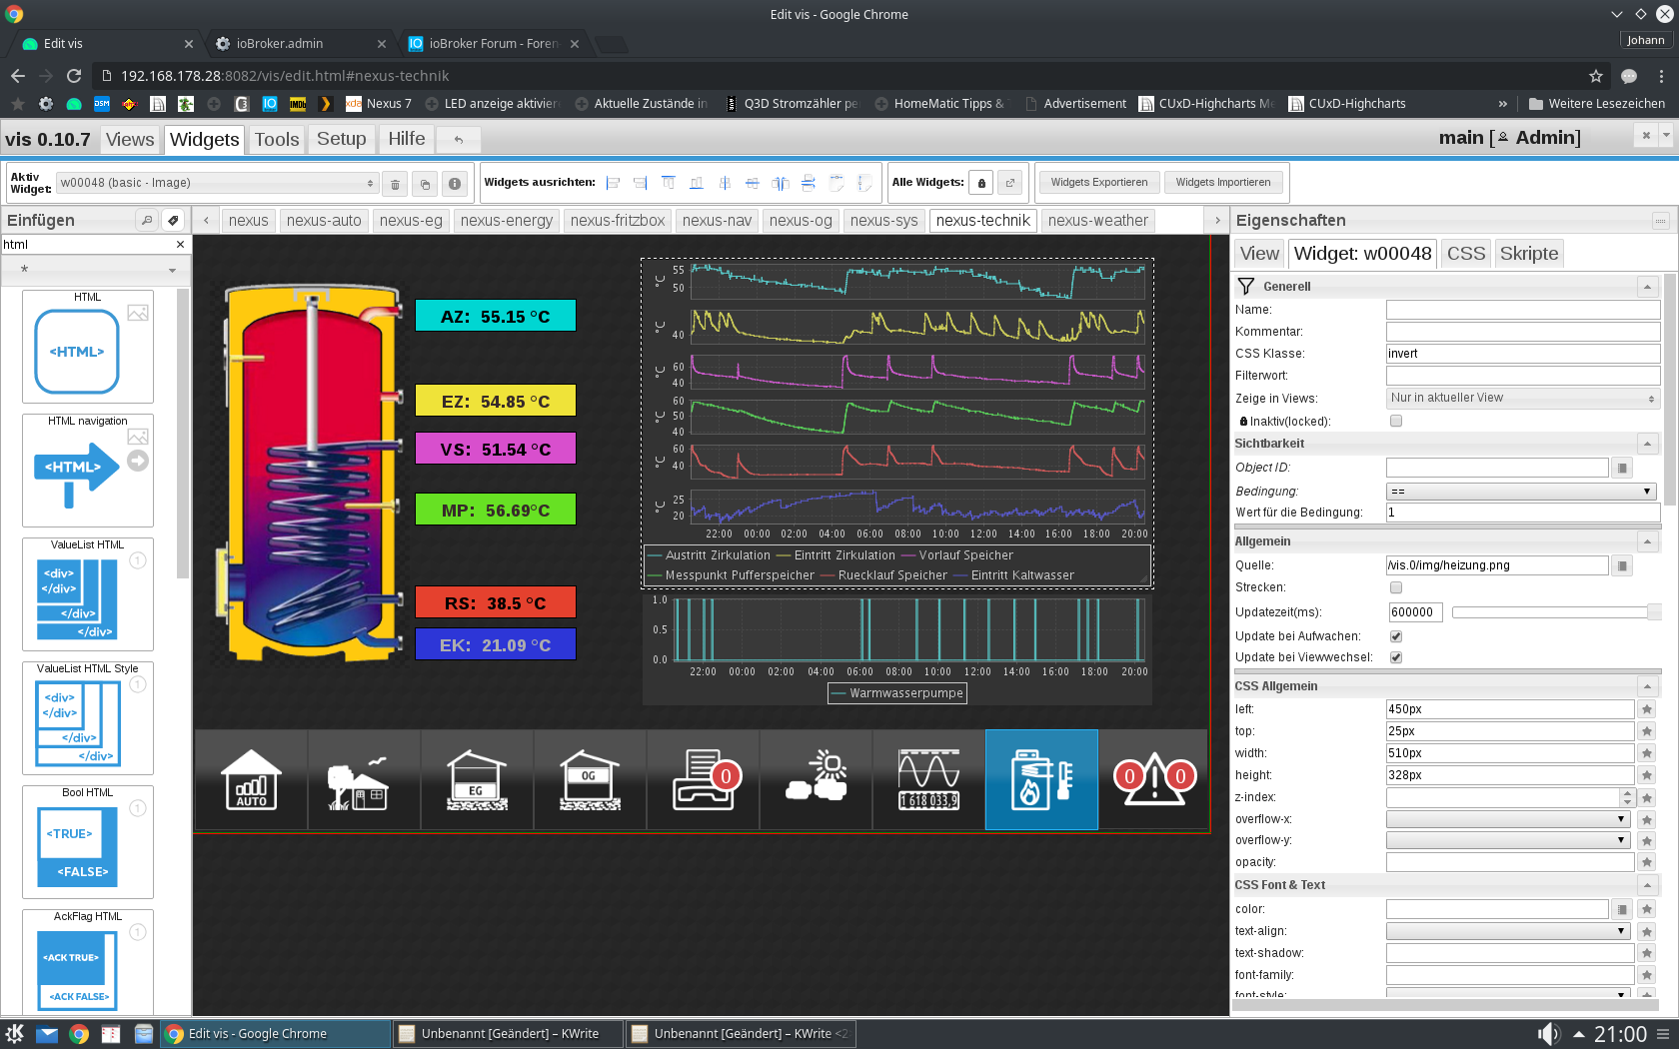
Task: Open the Tools menu
Action: tap(277, 140)
